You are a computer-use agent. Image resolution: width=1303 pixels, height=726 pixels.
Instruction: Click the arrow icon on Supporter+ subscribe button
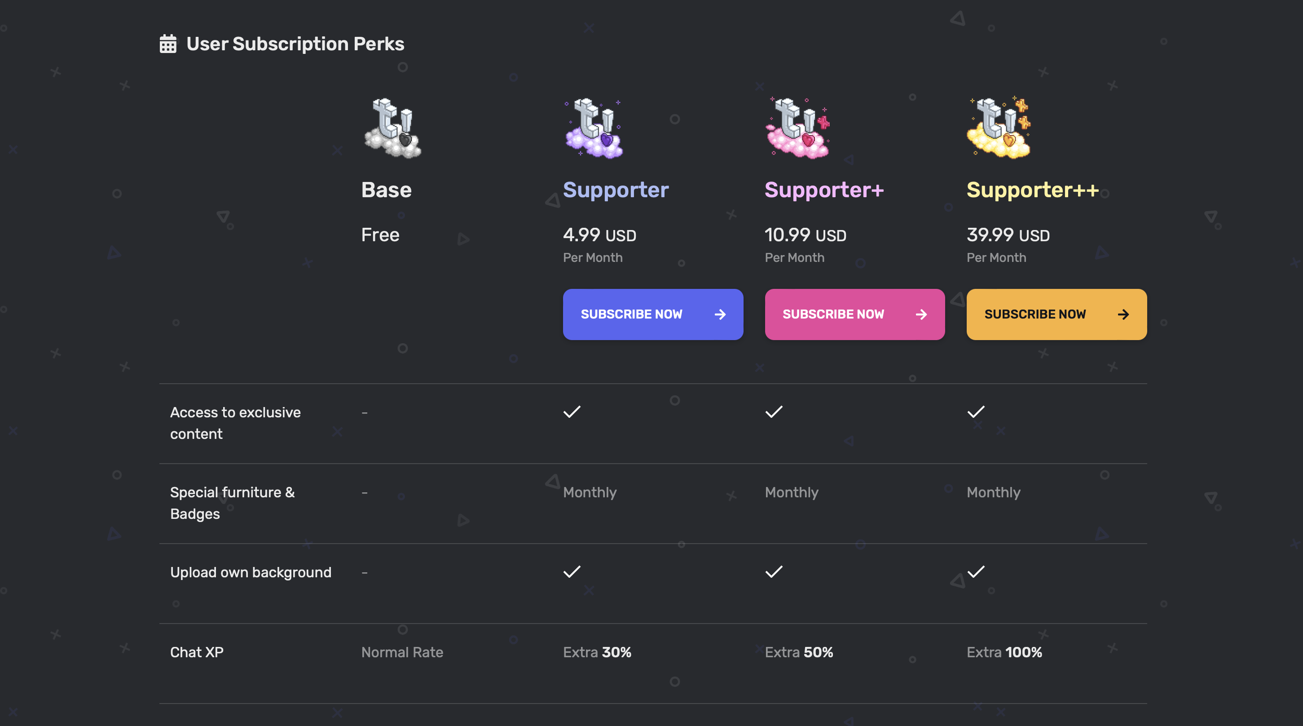tap(922, 314)
